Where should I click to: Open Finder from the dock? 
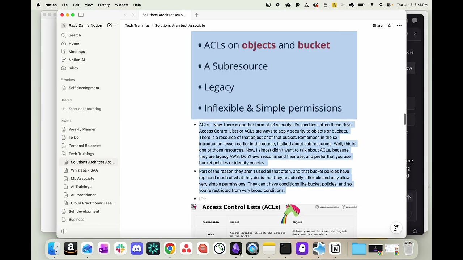coord(54,248)
